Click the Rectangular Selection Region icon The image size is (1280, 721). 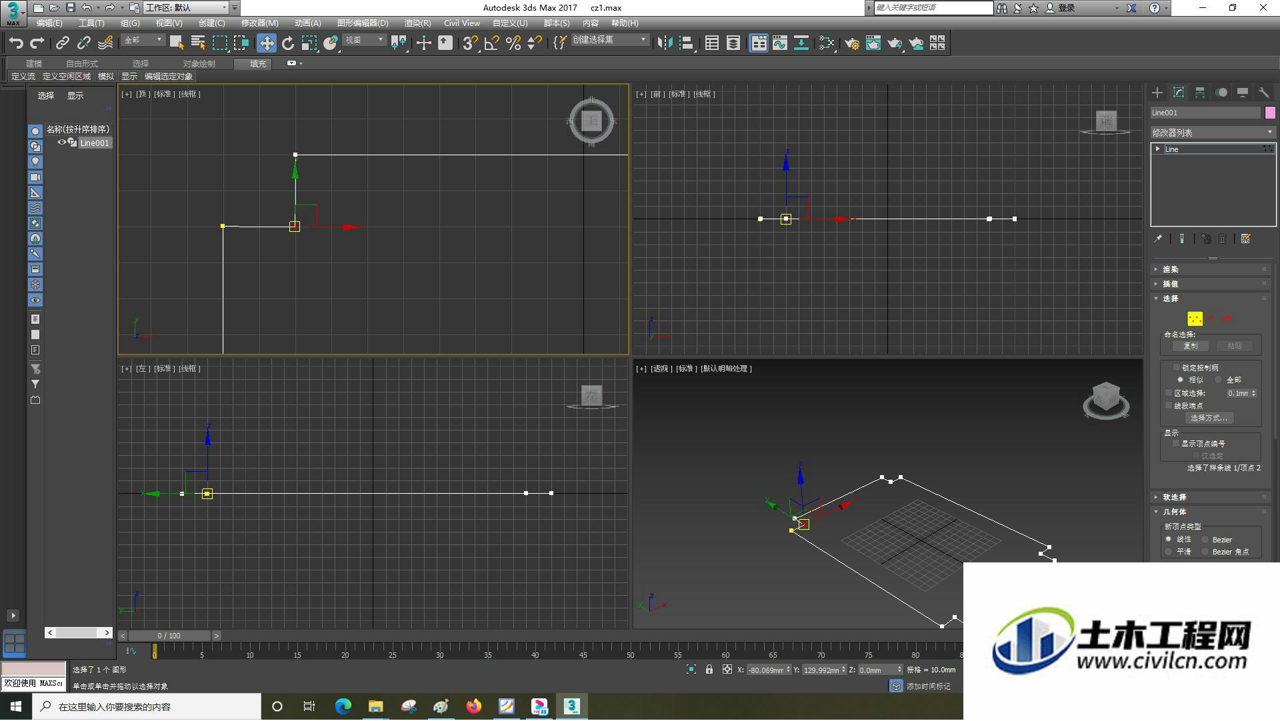[220, 43]
